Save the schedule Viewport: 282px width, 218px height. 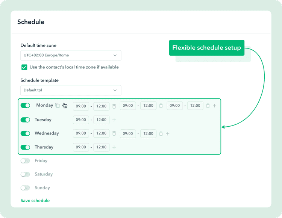[35, 201]
